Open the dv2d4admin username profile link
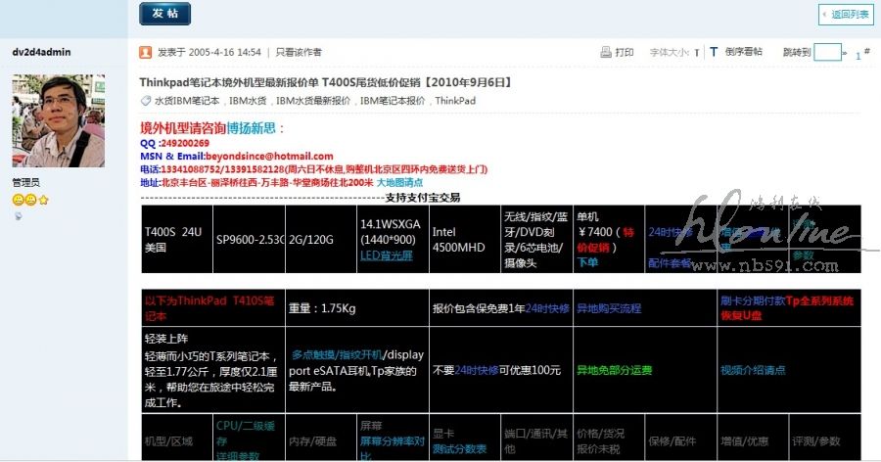This screenshot has height=462, width=881. click(41, 52)
